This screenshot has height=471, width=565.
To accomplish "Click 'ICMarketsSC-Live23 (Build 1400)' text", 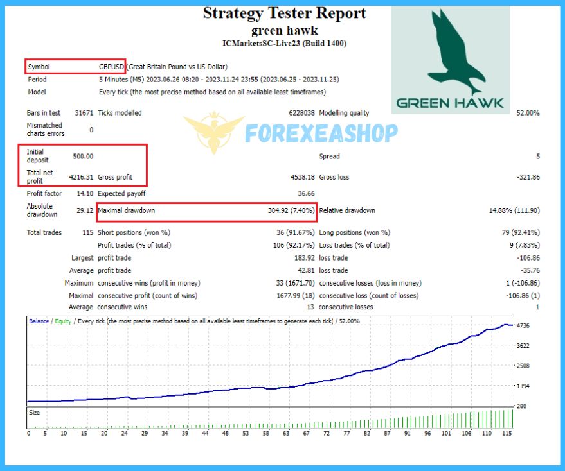I will tap(284, 44).
